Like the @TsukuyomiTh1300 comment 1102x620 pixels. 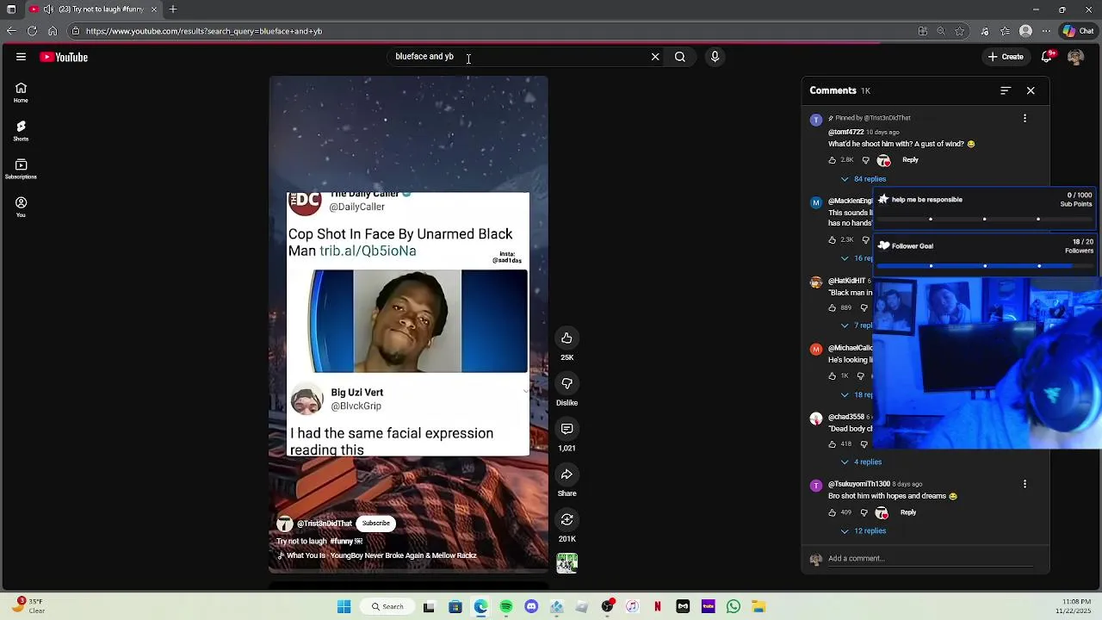[833, 512]
